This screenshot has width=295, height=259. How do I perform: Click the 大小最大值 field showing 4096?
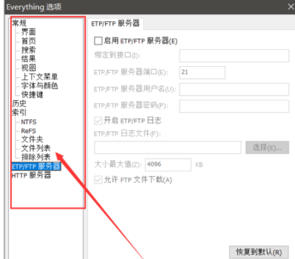coord(168,165)
